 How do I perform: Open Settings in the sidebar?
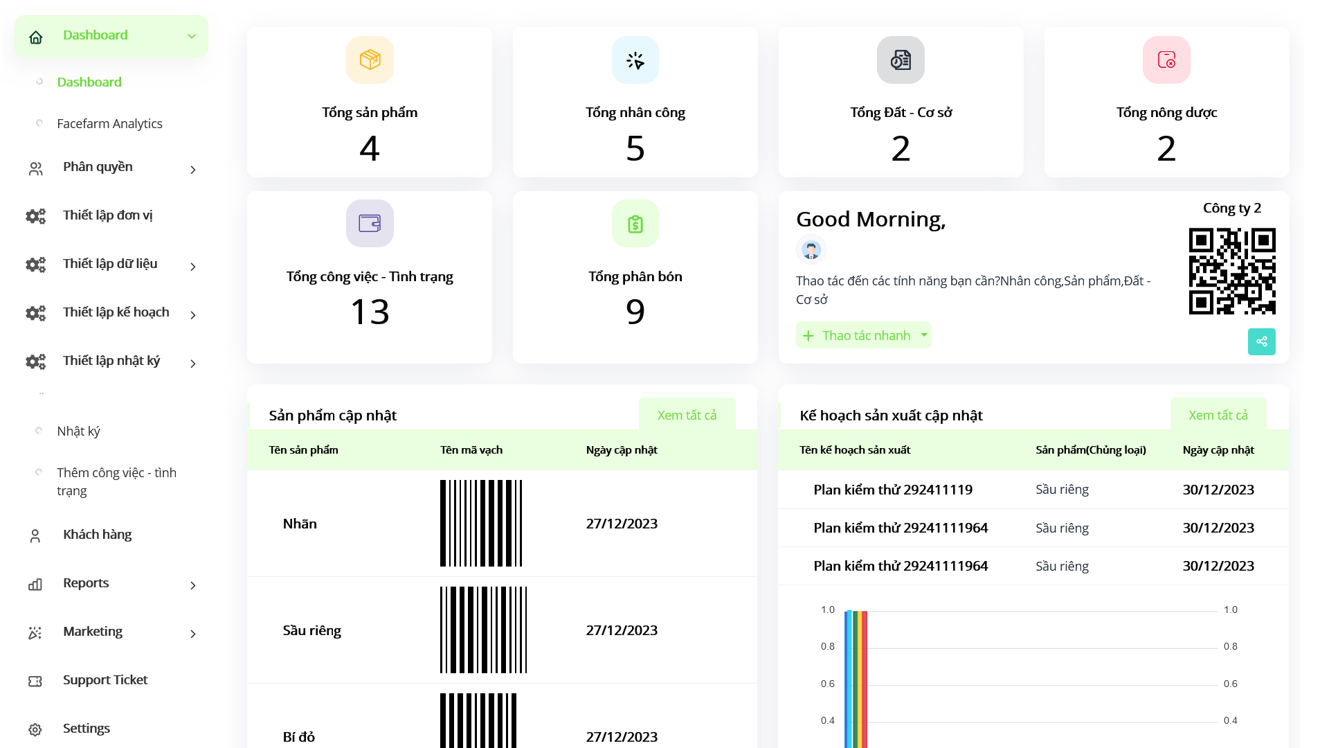click(x=86, y=729)
